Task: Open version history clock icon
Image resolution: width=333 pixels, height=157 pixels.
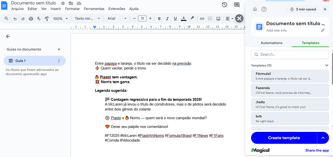Action: tap(224, 5)
